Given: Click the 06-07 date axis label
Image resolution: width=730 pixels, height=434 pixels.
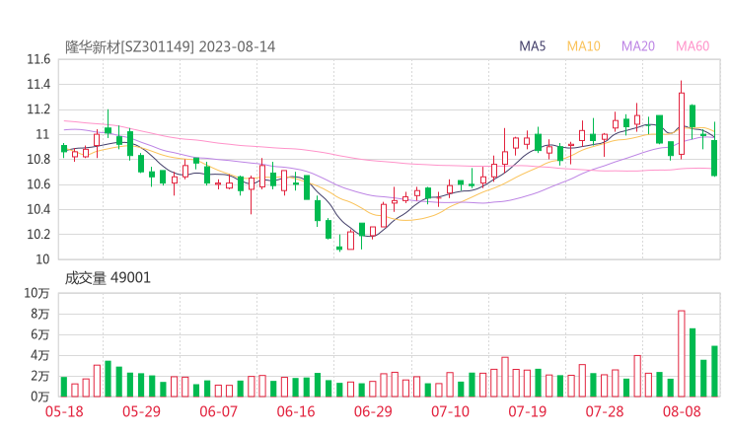Looking at the screenshot, I should [218, 411].
